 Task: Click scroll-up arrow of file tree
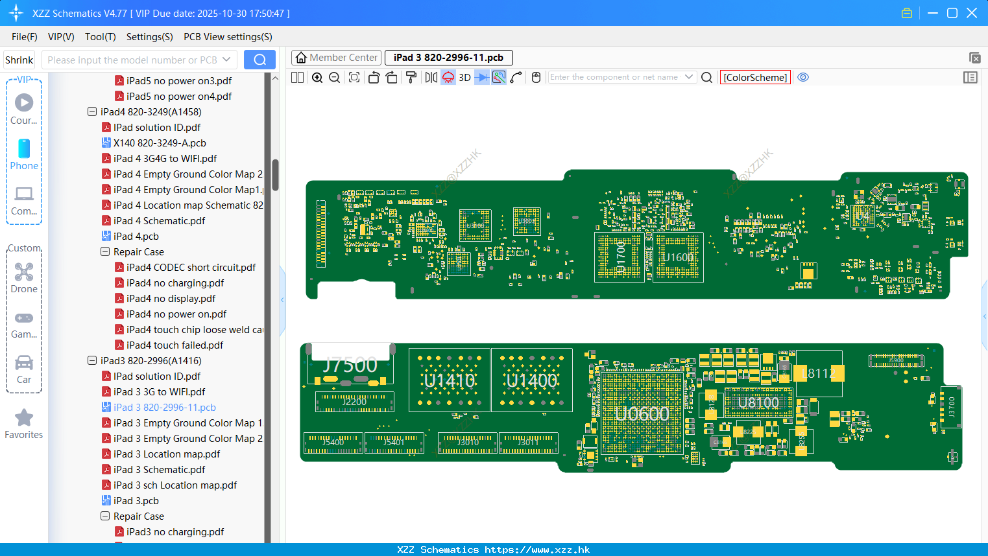275,78
